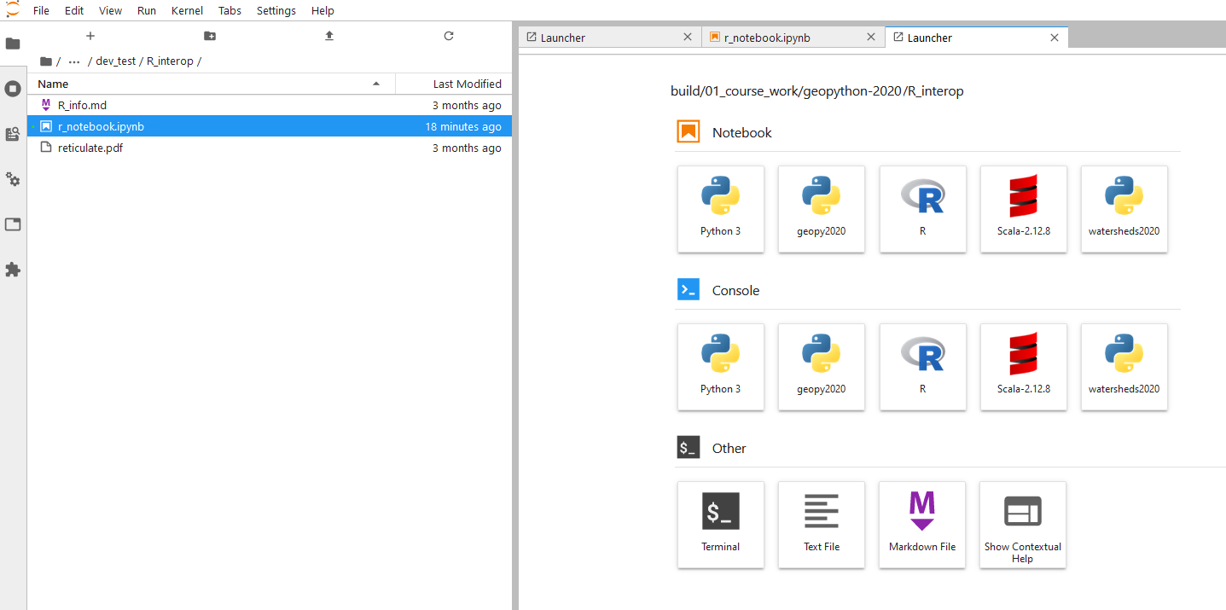Navigate to dev_test folder in breadcrumb
The image size is (1226, 610).
[x=115, y=61]
